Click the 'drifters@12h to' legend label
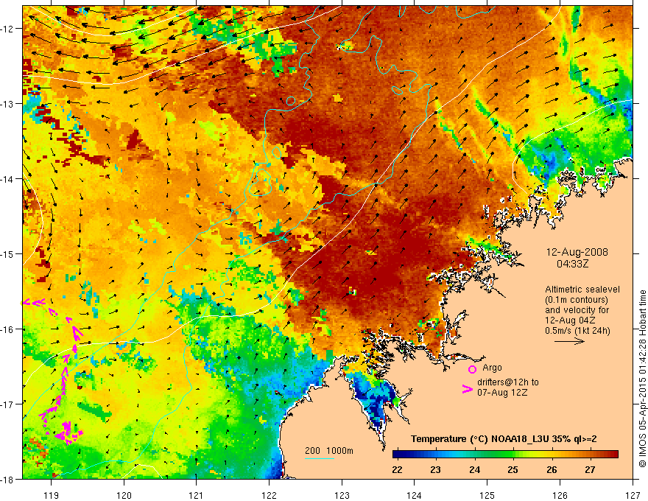Viewport: 648px width, 501px height. point(508,382)
